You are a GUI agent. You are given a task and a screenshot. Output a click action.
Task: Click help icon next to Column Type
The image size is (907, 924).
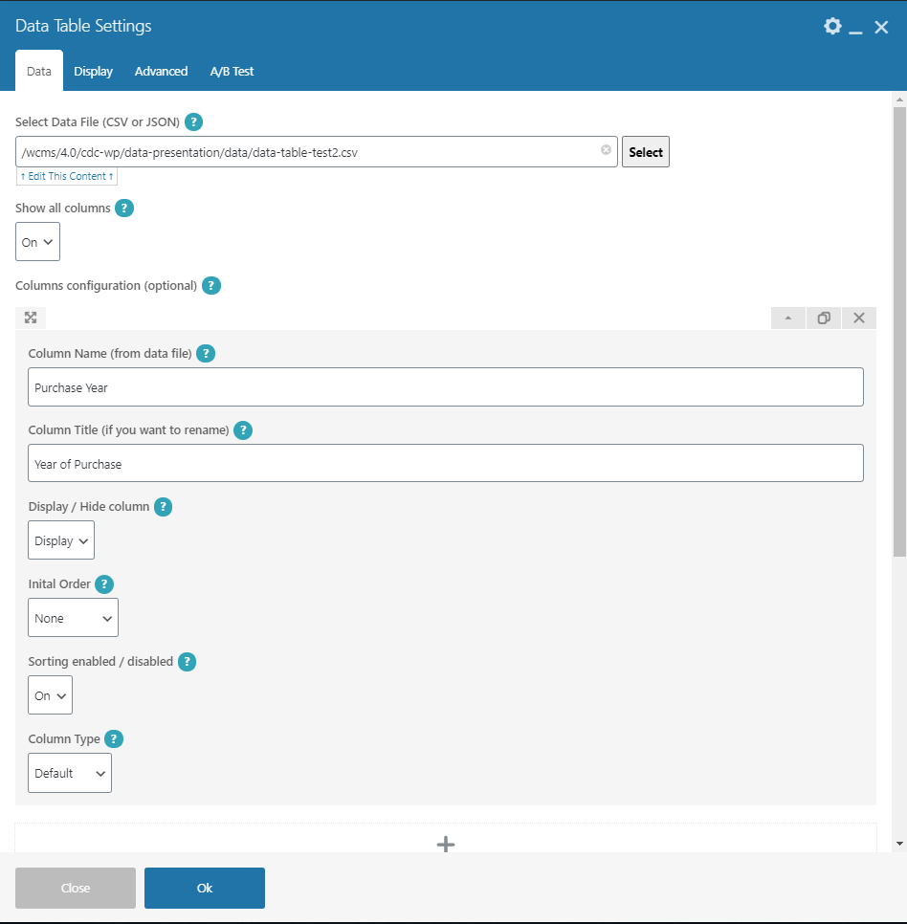click(114, 739)
